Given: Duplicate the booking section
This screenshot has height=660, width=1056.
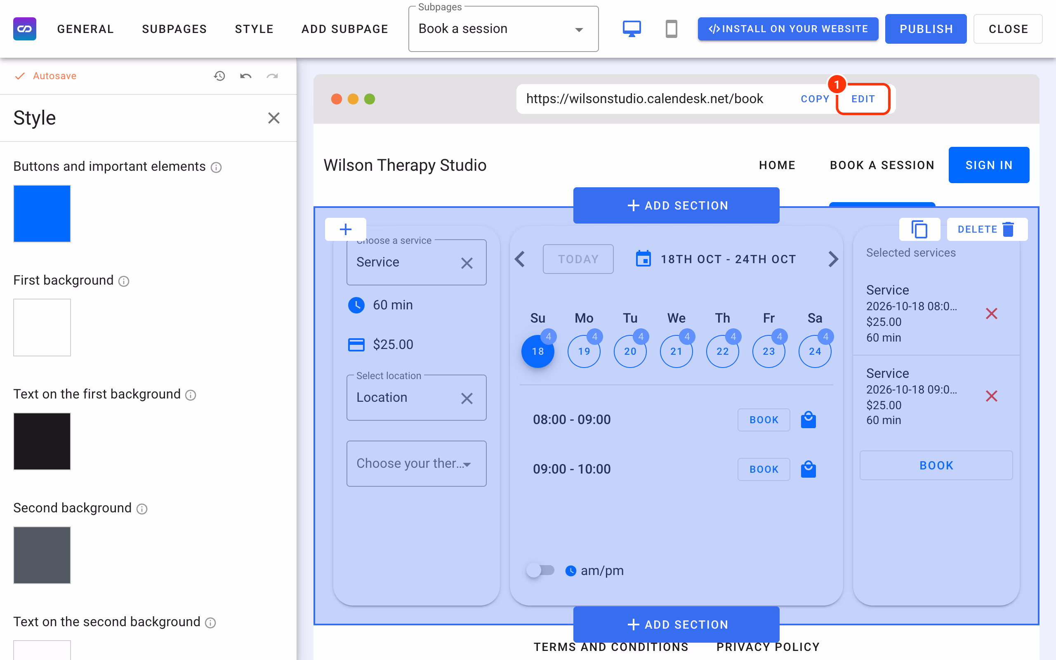Looking at the screenshot, I should click(919, 229).
